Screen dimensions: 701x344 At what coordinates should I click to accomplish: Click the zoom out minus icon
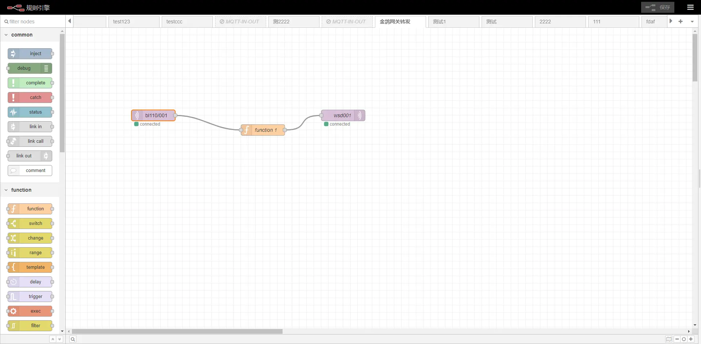677,339
